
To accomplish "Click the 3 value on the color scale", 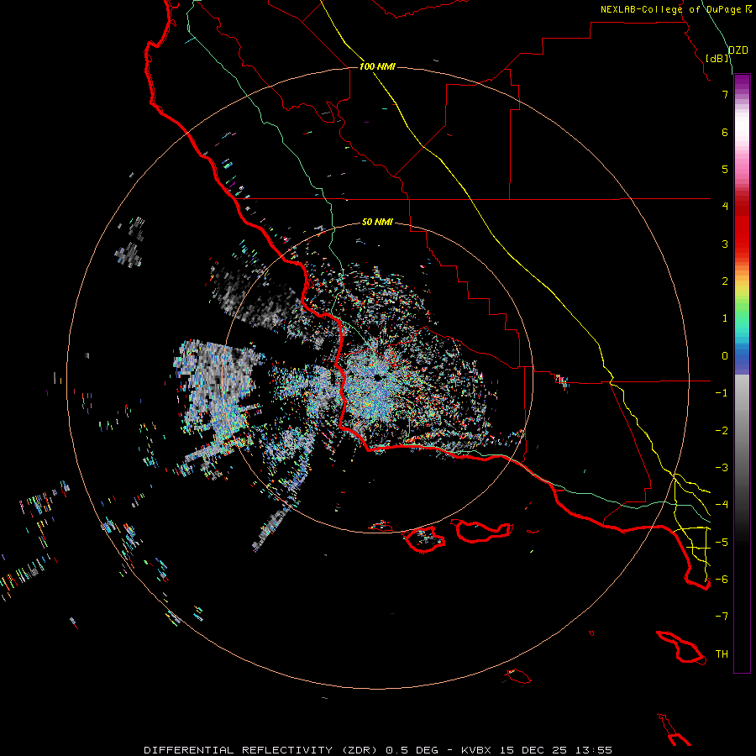I will coord(725,244).
